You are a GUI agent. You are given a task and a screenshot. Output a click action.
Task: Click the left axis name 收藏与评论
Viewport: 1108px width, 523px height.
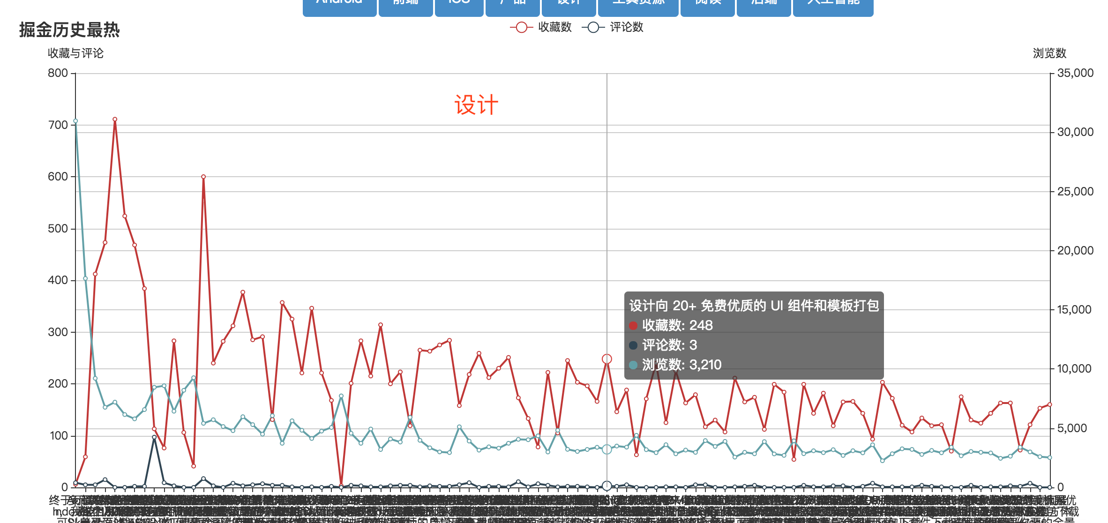75,53
